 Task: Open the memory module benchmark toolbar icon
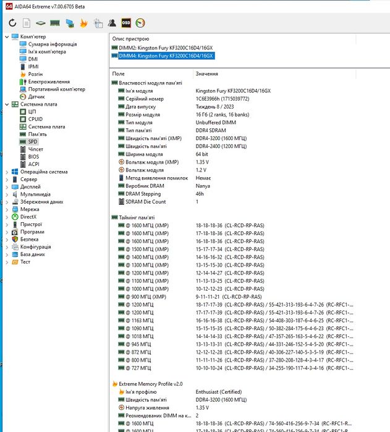pos(55,23)
